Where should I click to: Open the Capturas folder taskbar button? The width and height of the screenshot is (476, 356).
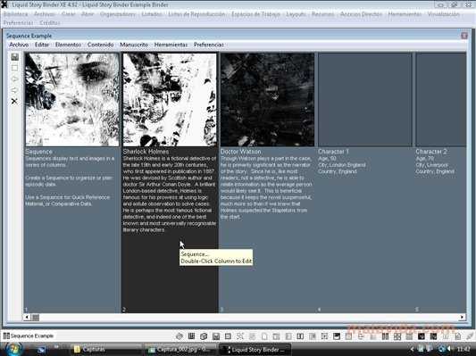[x=106, y=350]
